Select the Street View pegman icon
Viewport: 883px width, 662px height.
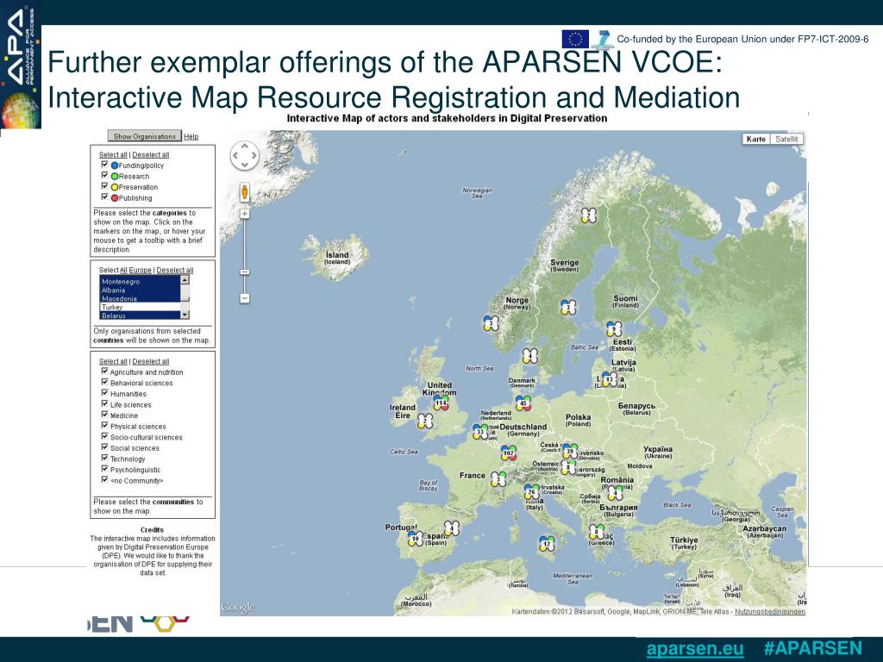244,192
